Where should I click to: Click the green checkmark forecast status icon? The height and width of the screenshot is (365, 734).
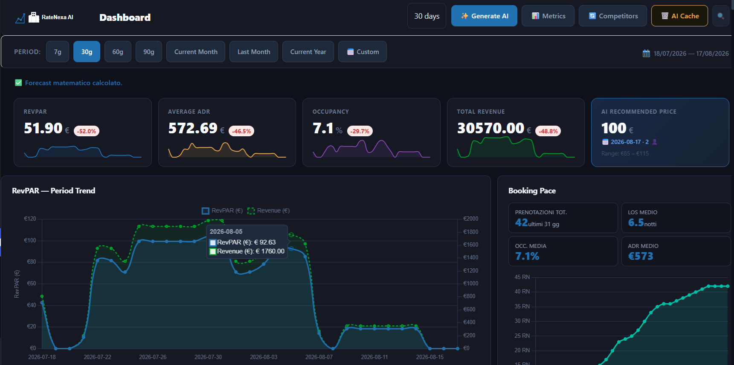click(18, 83)
